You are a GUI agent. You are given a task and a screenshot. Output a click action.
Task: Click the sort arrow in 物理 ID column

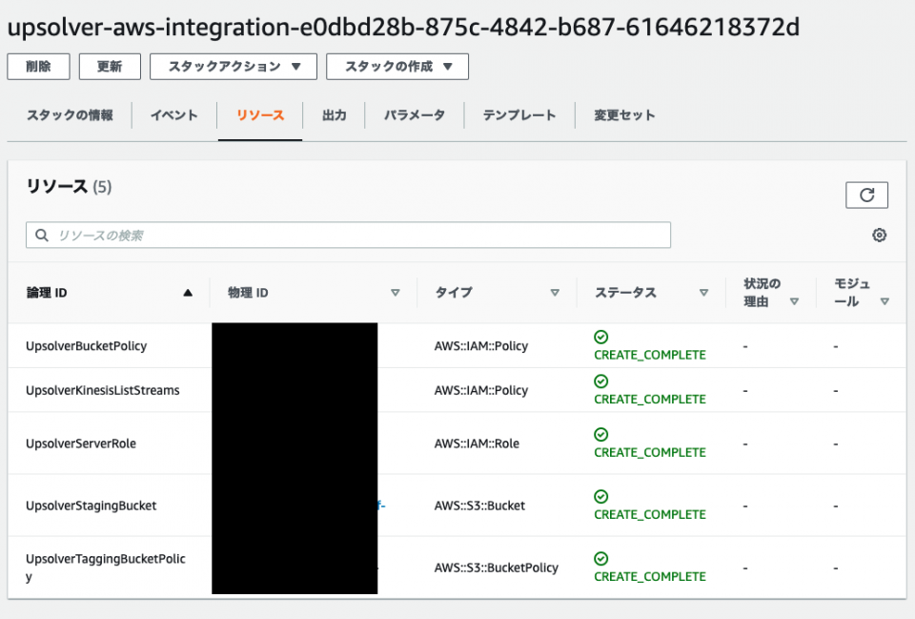(395, 293)
